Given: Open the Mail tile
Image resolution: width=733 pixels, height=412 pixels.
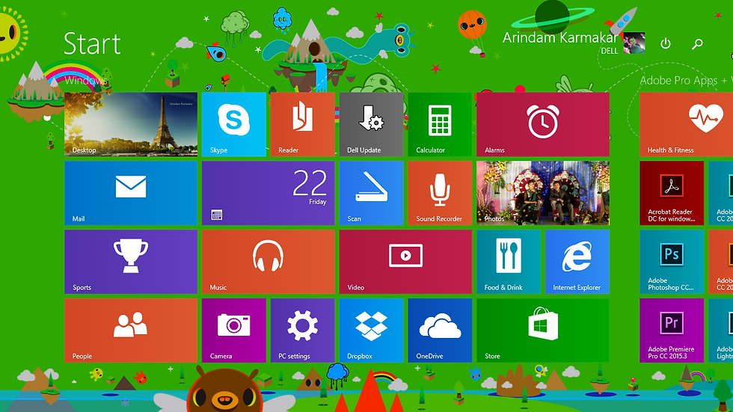Looking at the screenshot, I should 131,193.
